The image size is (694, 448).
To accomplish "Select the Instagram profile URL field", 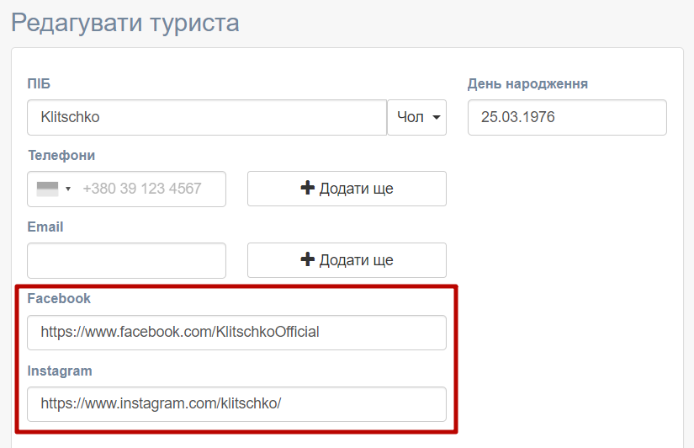I will coord(236,403).
